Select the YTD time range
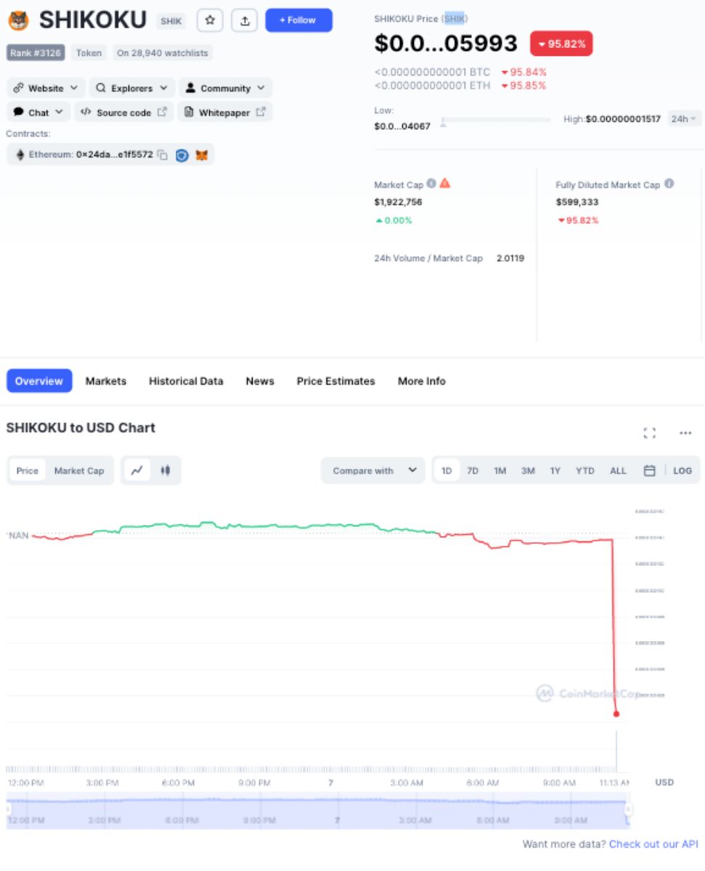The height and width of the screenshot is (871, 705). pyautogui.click(x=585, y=470)
